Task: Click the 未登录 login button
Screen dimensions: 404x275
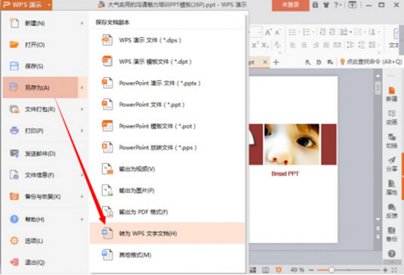Action: pyautogui.click(x=290, y=5)
